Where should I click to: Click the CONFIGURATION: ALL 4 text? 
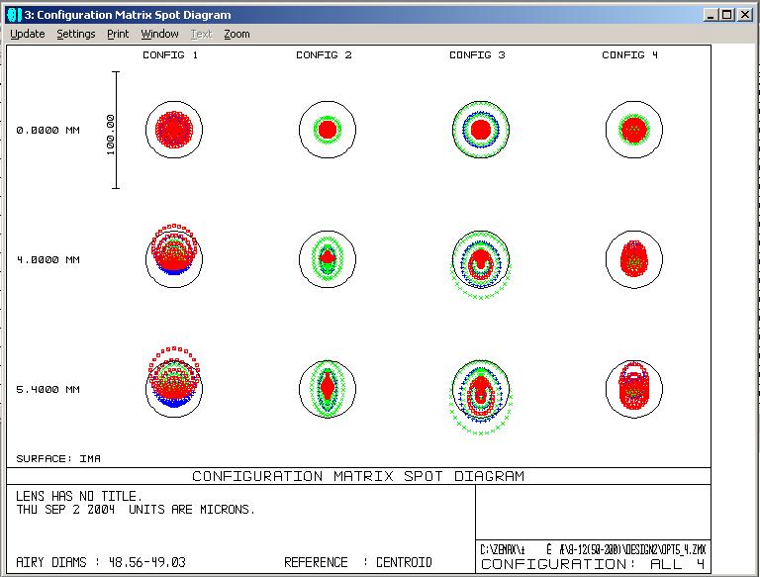coord(593,564)
